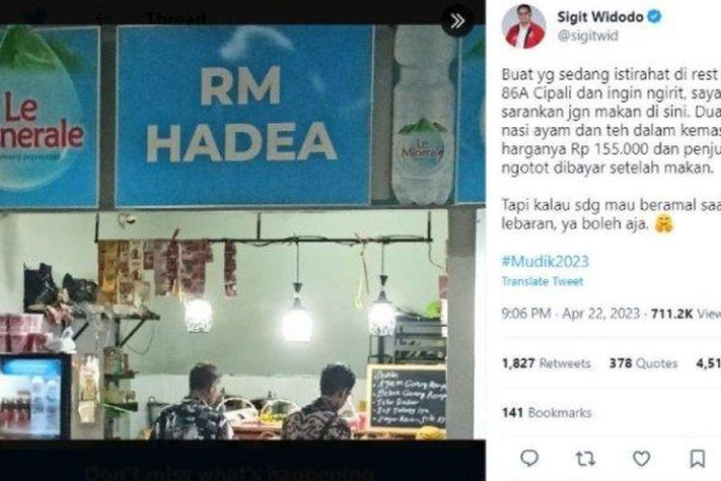Viewport: 721px width, 481px height.
Task: Click the hugging emoji in tweet text
Action: click(x=663, y=224)
